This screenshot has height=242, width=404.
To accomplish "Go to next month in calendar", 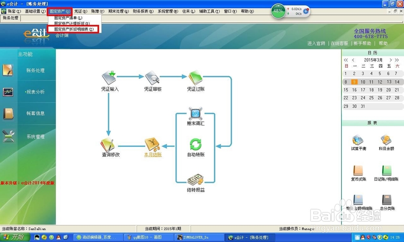I will [391, 60].
